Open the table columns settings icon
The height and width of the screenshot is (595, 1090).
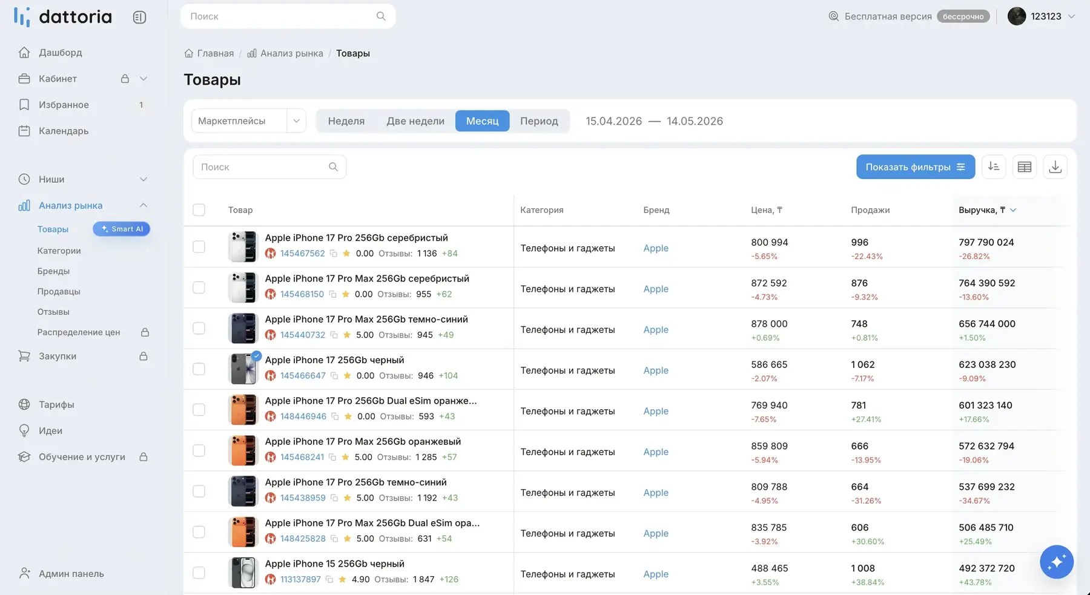click(1025, 166)
